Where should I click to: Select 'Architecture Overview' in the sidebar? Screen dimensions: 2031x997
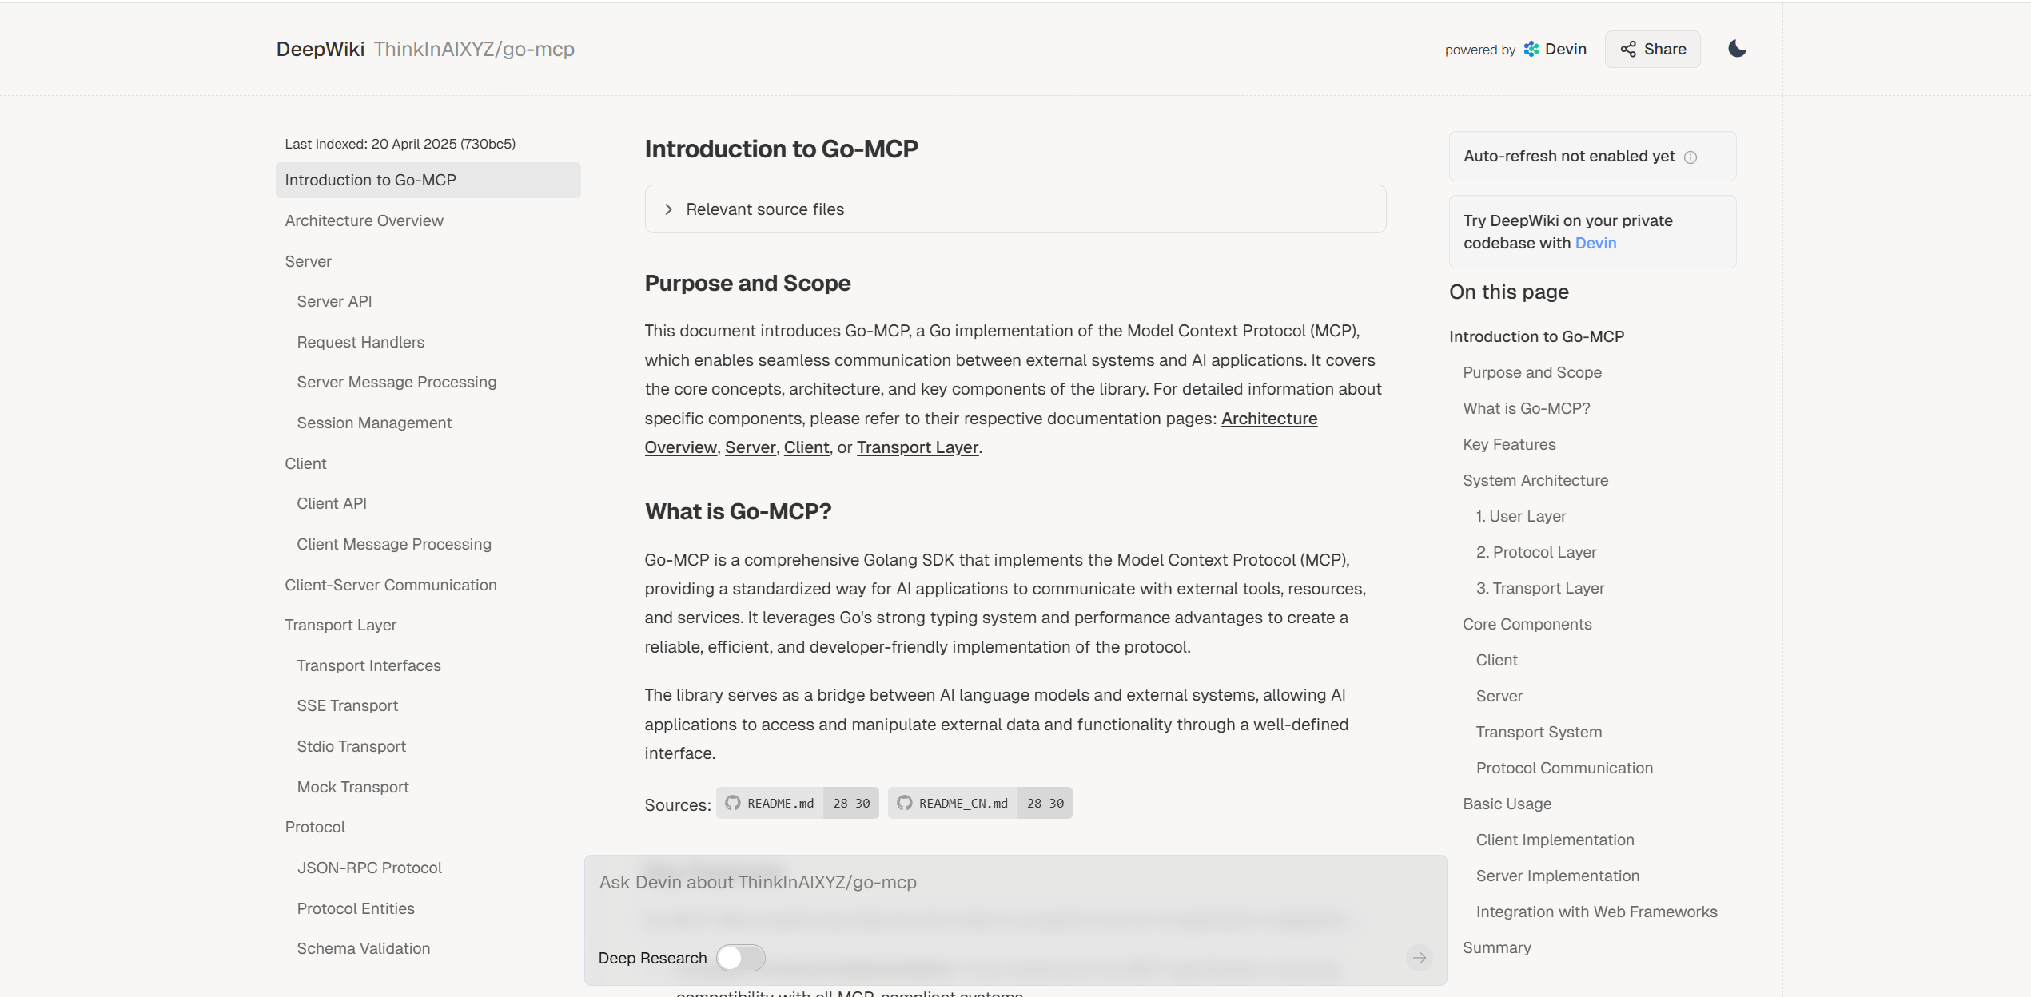click(x=364, y=220)
